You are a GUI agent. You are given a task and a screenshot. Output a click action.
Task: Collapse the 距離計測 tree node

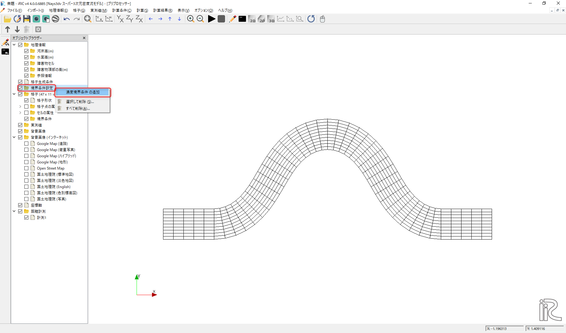point(14,212)
